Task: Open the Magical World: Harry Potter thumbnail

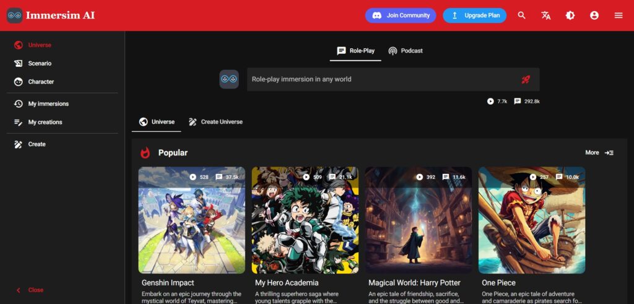Action: click(x=419, y=220)
